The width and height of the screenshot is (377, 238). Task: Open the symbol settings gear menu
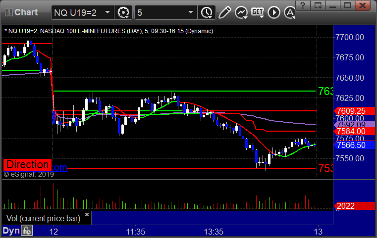[123, 12]
